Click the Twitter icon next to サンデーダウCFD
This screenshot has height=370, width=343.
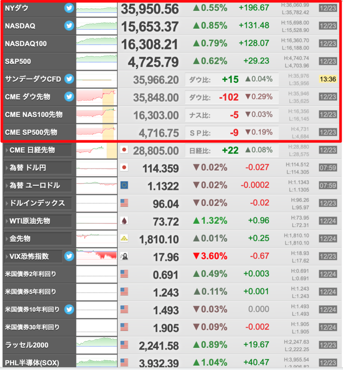click(x=69, y=79)
